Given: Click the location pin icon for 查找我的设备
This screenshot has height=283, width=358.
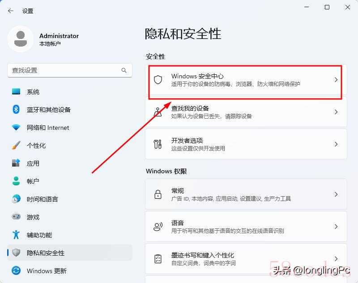Looking at the screenshot, I should coord(158,112).
